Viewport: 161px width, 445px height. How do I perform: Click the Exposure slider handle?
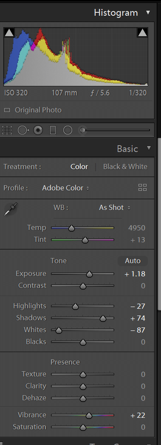pyautogui.click(x=89, y=274)
